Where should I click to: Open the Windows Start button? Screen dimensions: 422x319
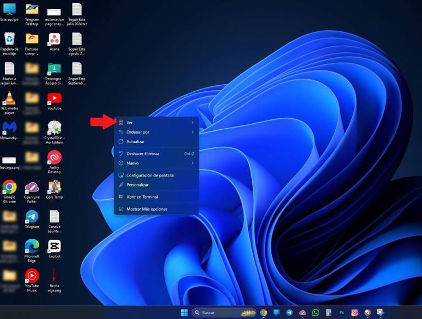184,312
